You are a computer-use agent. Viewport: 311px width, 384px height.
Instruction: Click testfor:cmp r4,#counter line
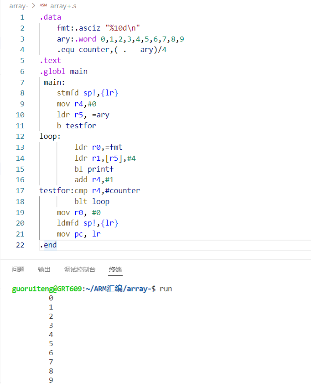pyautogui.click(x=90, y=190)
